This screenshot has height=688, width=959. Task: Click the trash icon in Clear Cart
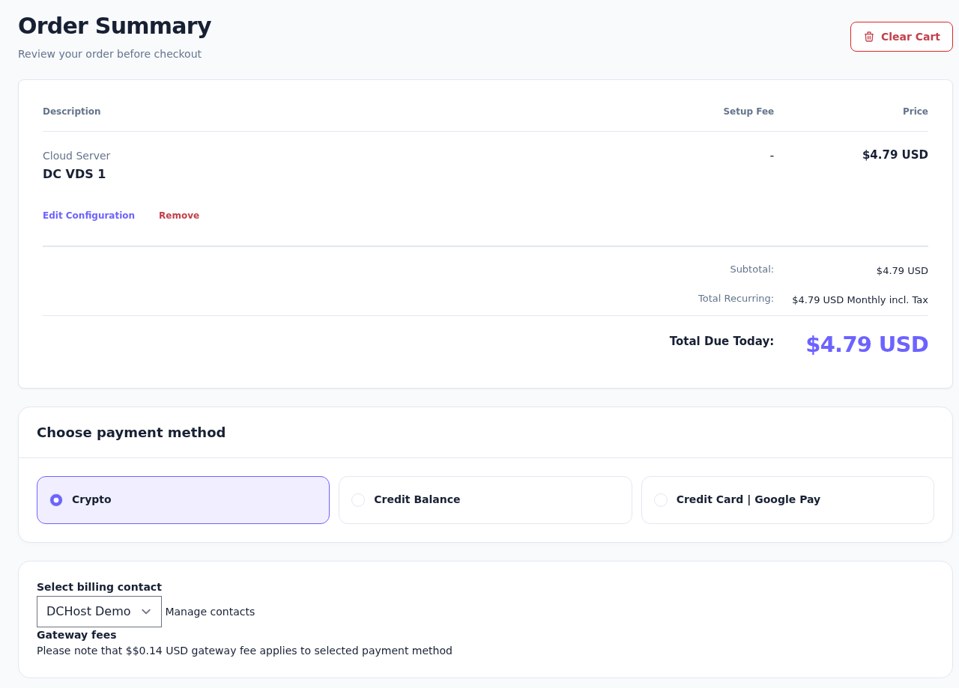coord(869,37)
